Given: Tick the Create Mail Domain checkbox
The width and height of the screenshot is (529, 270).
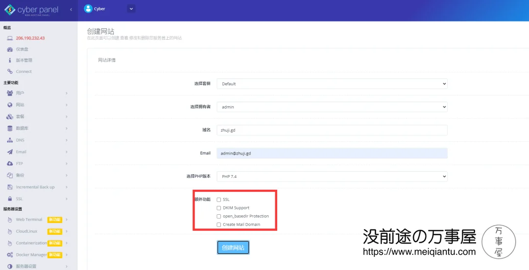Looking at the screenshot, I should [x=219, y=225].
